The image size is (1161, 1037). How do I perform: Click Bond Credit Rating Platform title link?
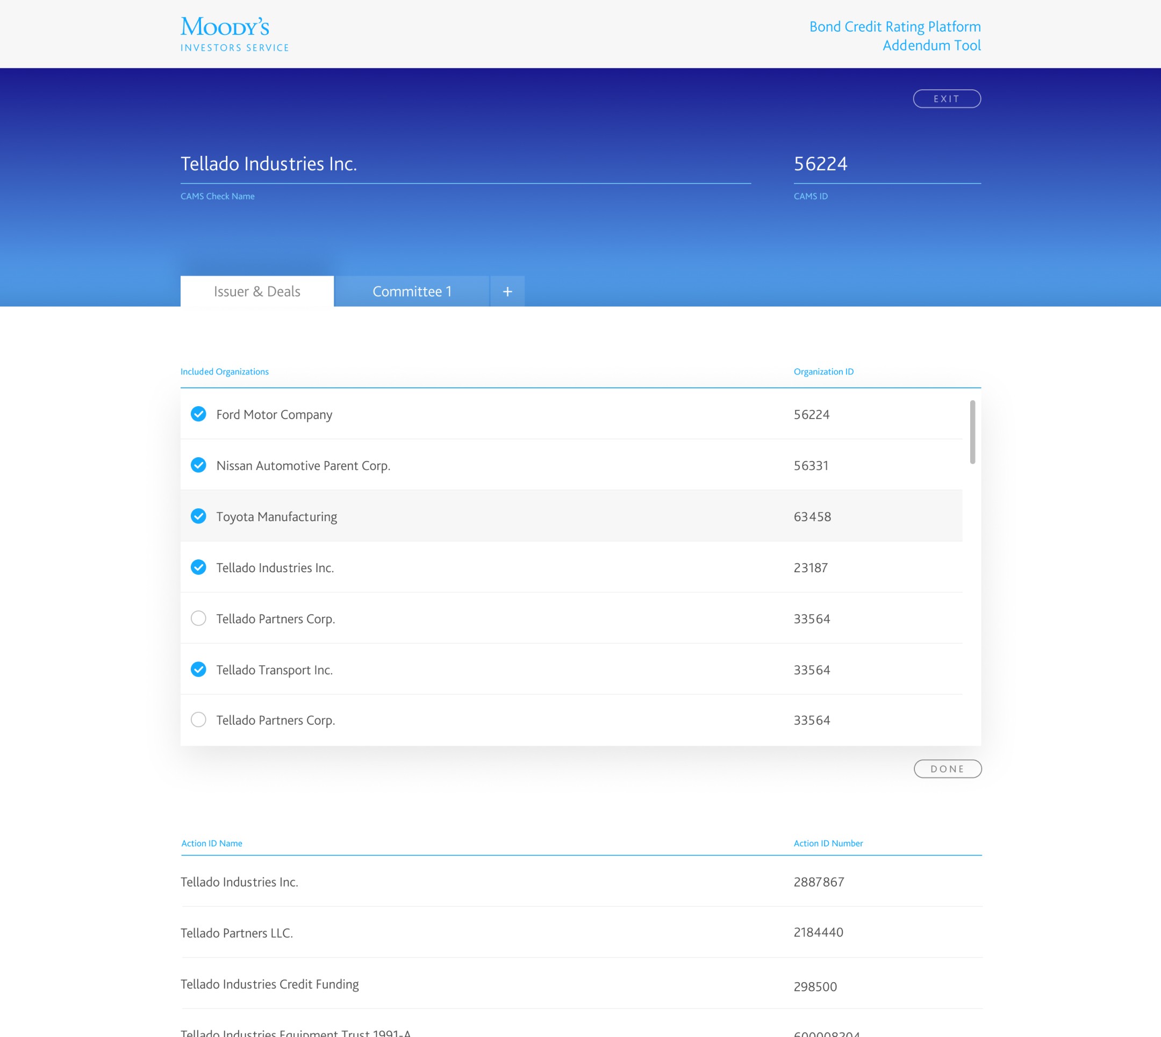pyautogui.click(x=894, y=27)
